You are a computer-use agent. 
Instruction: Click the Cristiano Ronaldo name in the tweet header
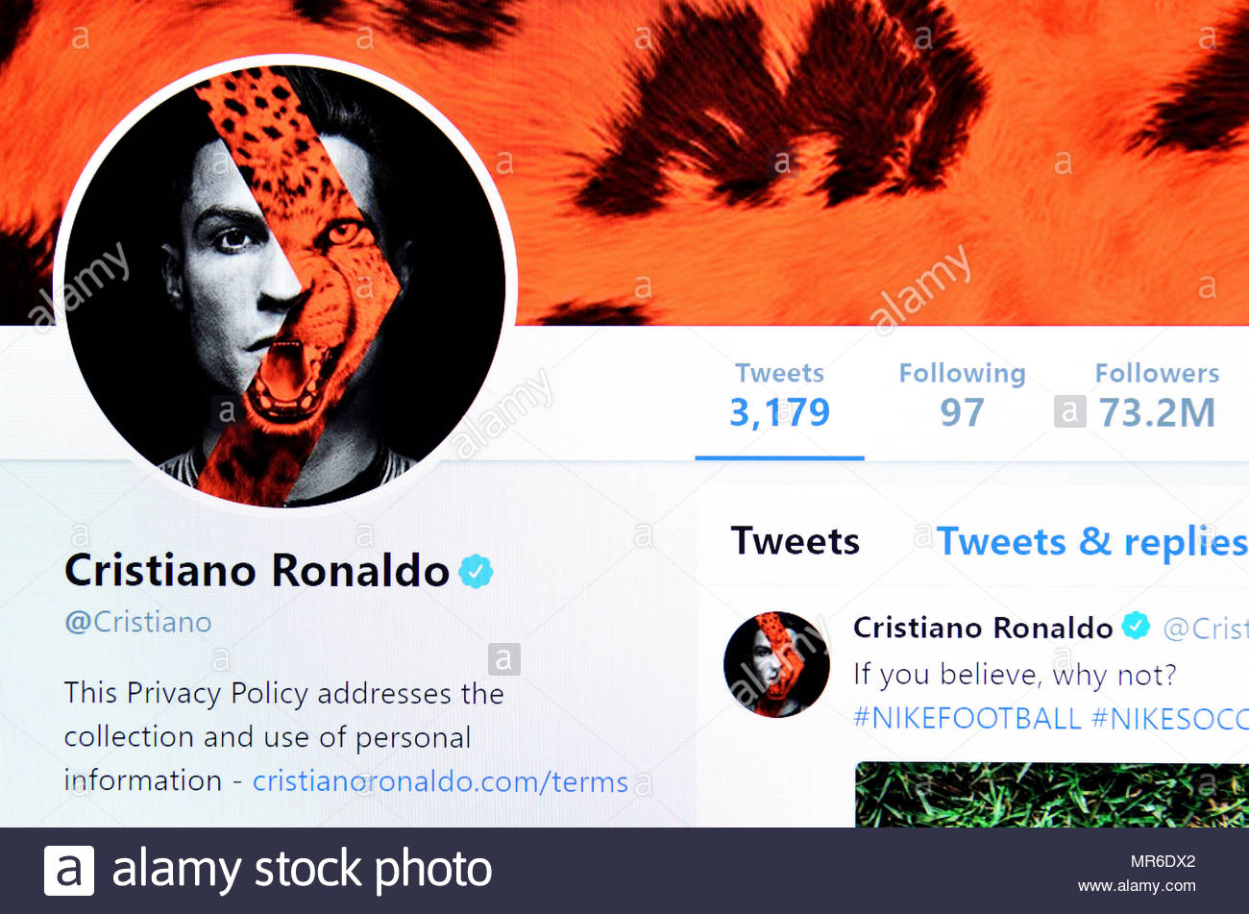983,628
